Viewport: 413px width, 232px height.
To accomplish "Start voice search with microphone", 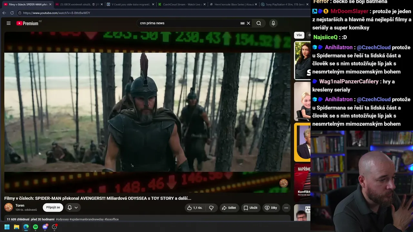I will 273,23.
